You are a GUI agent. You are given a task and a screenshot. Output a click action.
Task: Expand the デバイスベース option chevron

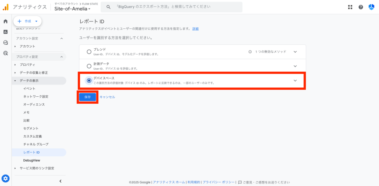coord(295,80)
